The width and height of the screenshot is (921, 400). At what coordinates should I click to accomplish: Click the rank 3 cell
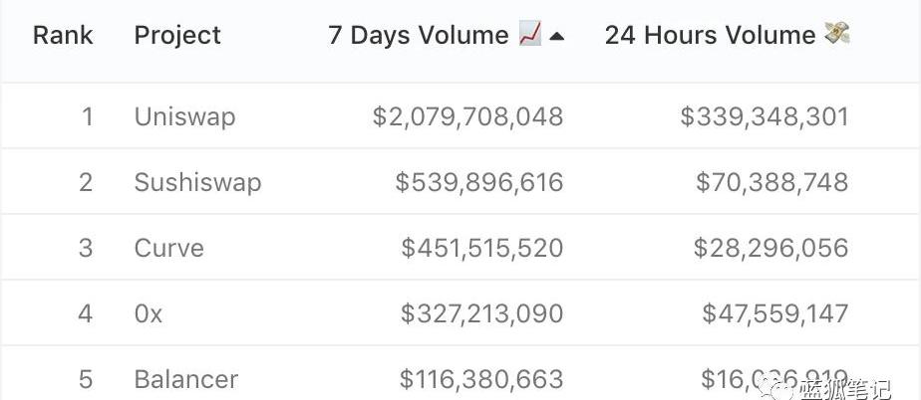pos(86,248)
